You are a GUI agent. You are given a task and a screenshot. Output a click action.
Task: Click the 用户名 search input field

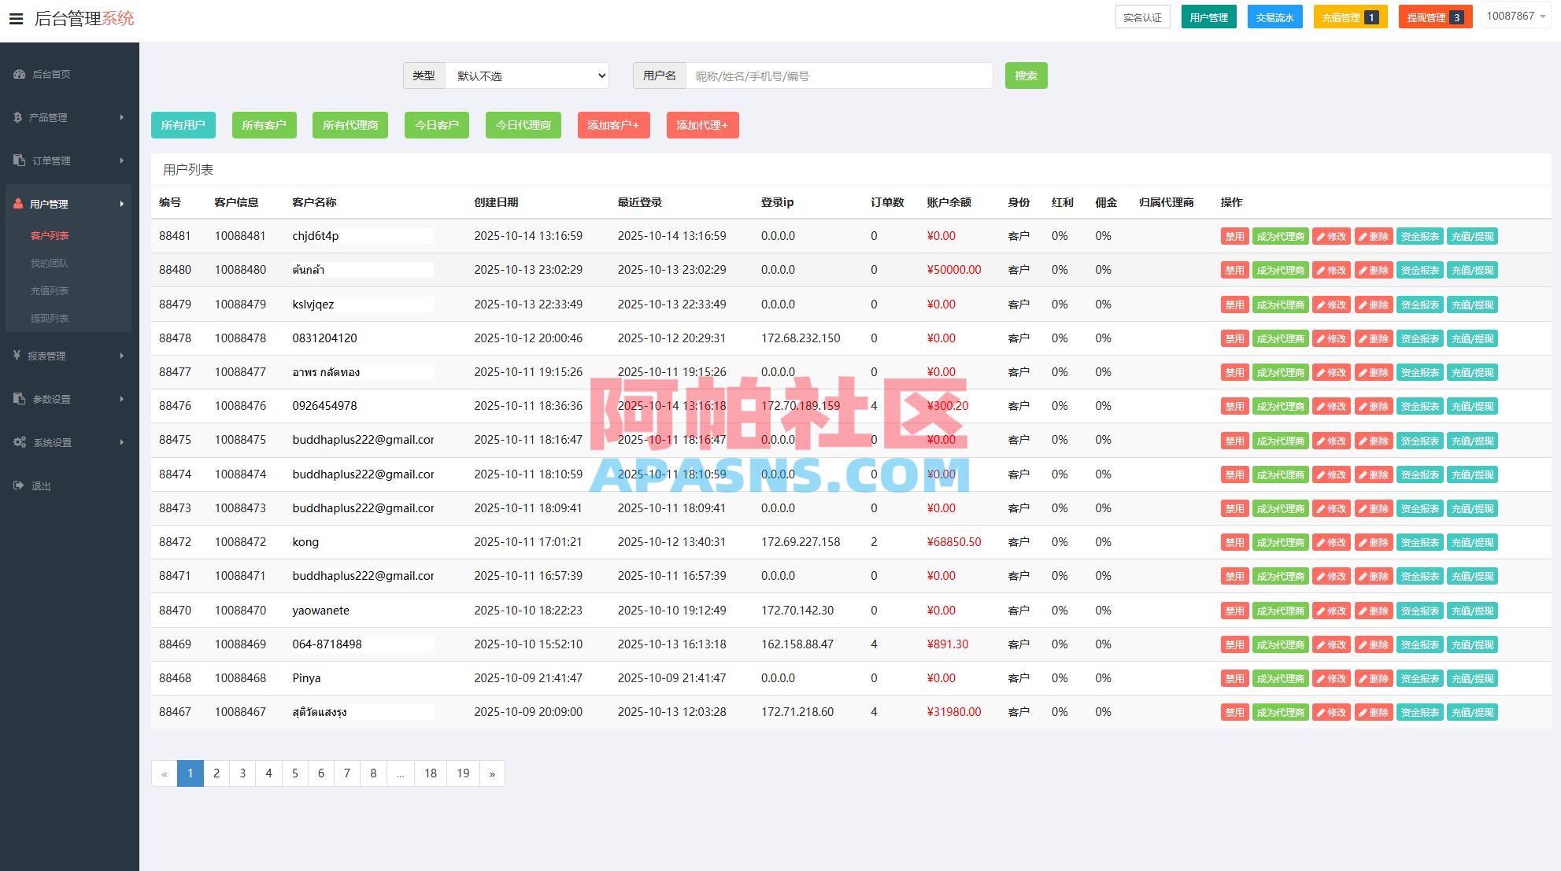point(838,76)
